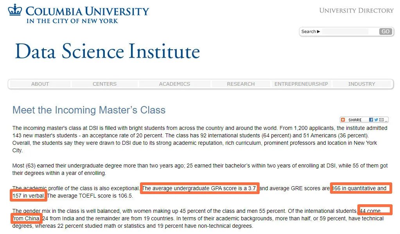Image resolution: width=400 pixels, height=234 pixels.
Task: Open the University Directory link
Action: pyautogui.click(x=356, y=11)
